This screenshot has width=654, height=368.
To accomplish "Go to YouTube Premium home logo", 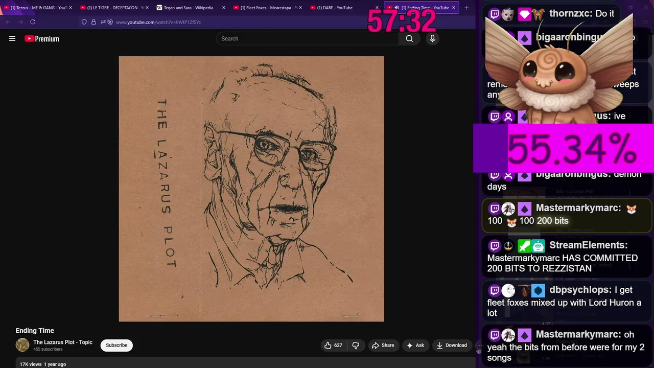I will (x=42, y=39).
